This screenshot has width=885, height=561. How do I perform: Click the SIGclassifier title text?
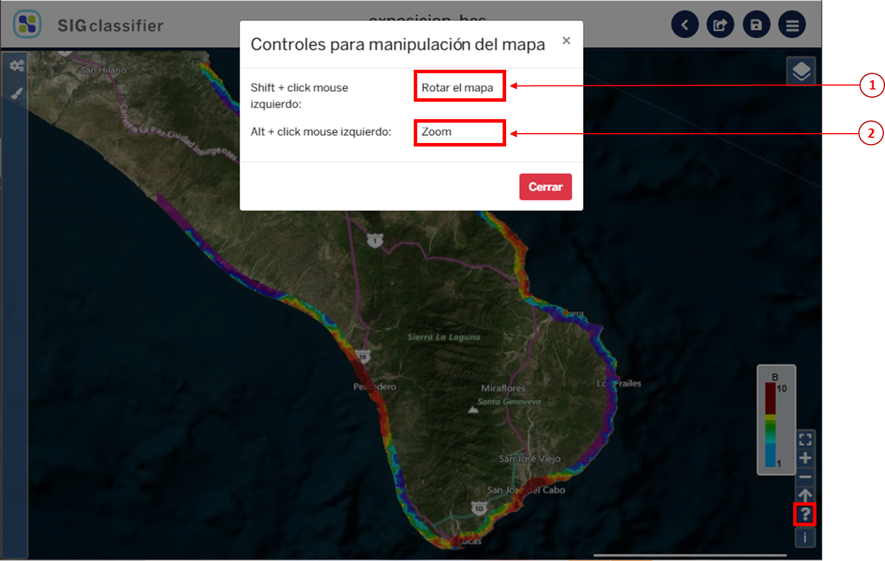click(x=110, y=26)
